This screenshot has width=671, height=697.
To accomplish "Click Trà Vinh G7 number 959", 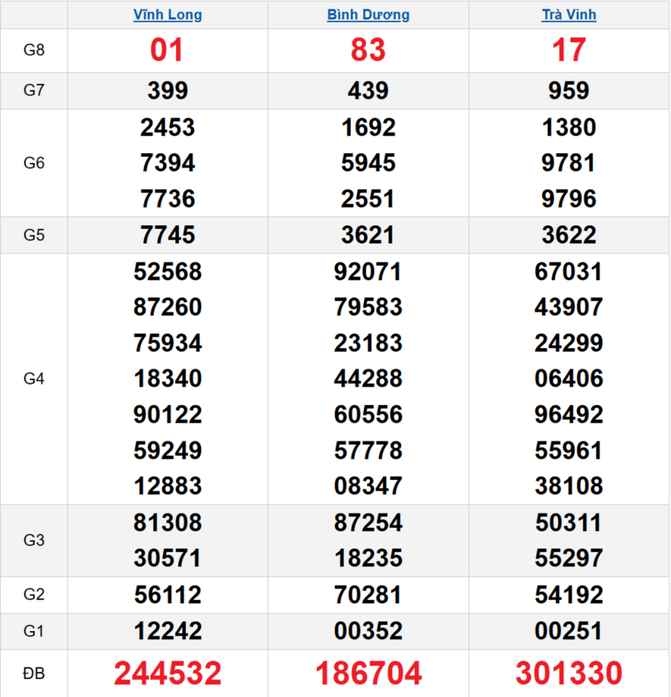I will 569,91.
